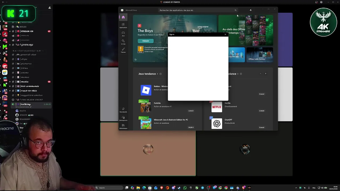Click Gratuit button on Netflix row
The height and width of the screenshot is (191, 340).
(x=262, y=111)
